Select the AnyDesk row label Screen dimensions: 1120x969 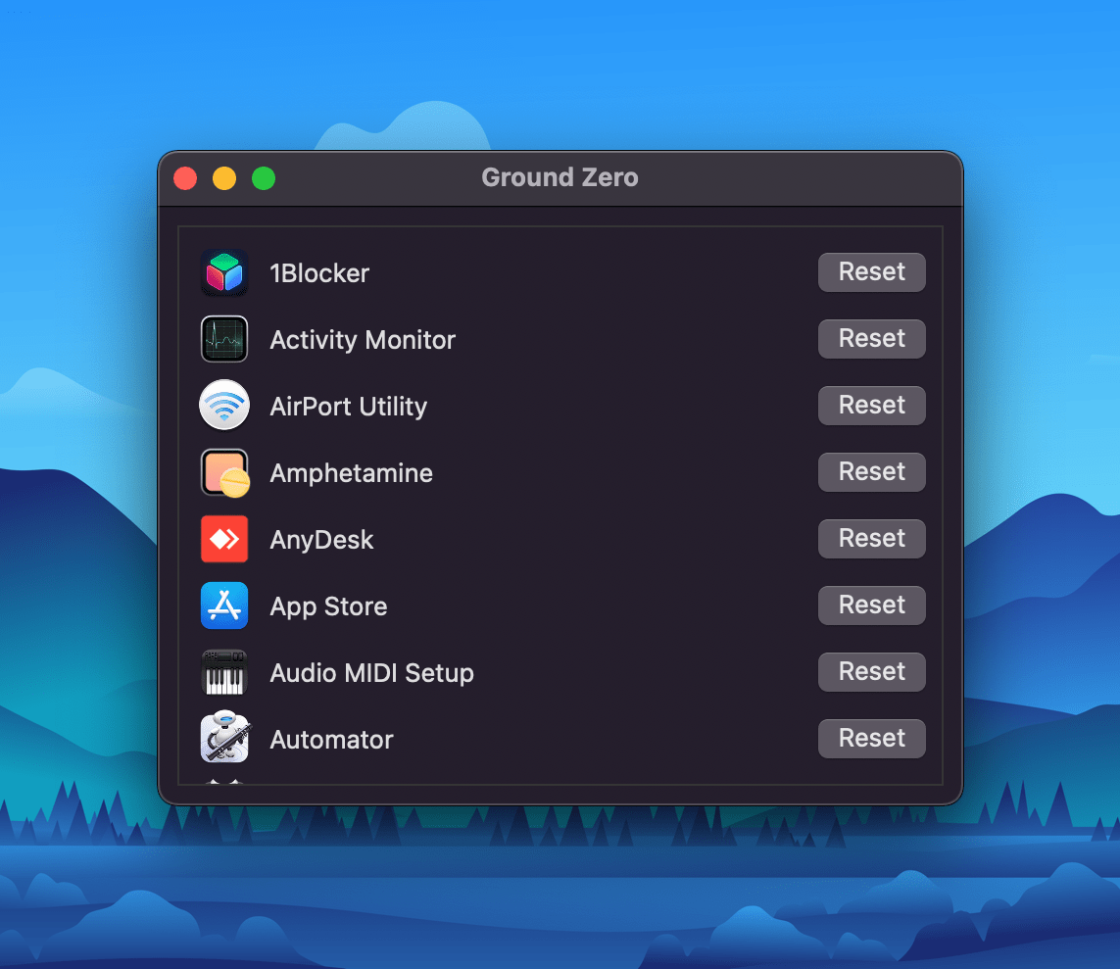[x=321, y=539]
